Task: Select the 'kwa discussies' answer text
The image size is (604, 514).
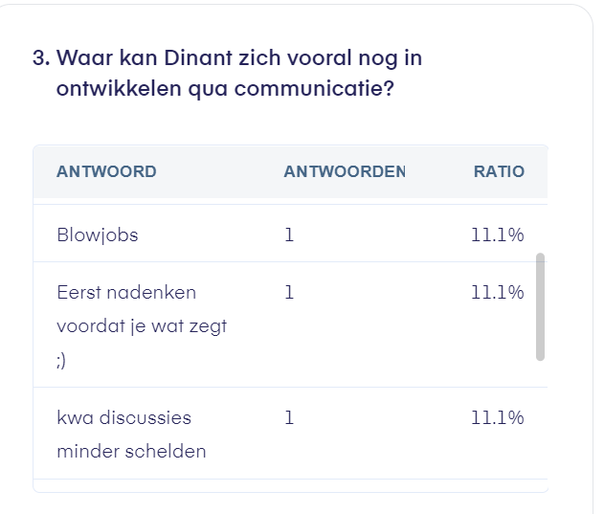Action: 124,417
